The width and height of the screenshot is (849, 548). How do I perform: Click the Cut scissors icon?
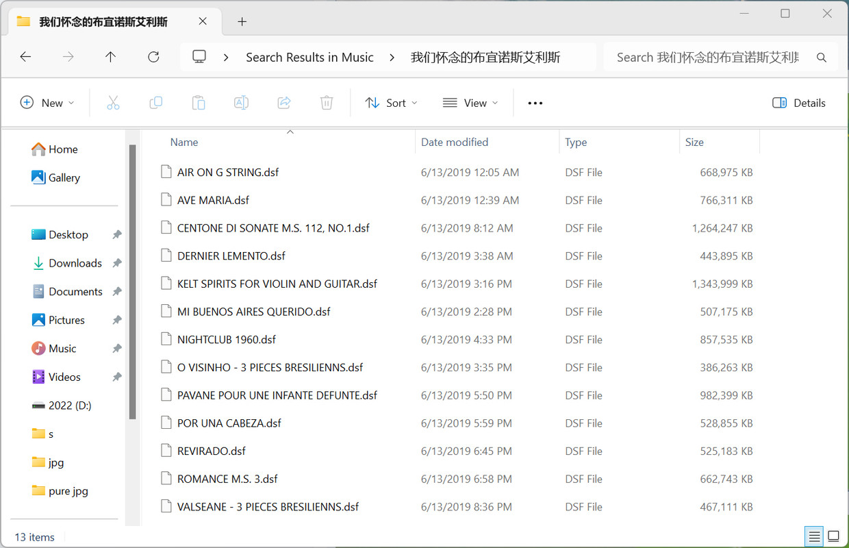[113, 103]
